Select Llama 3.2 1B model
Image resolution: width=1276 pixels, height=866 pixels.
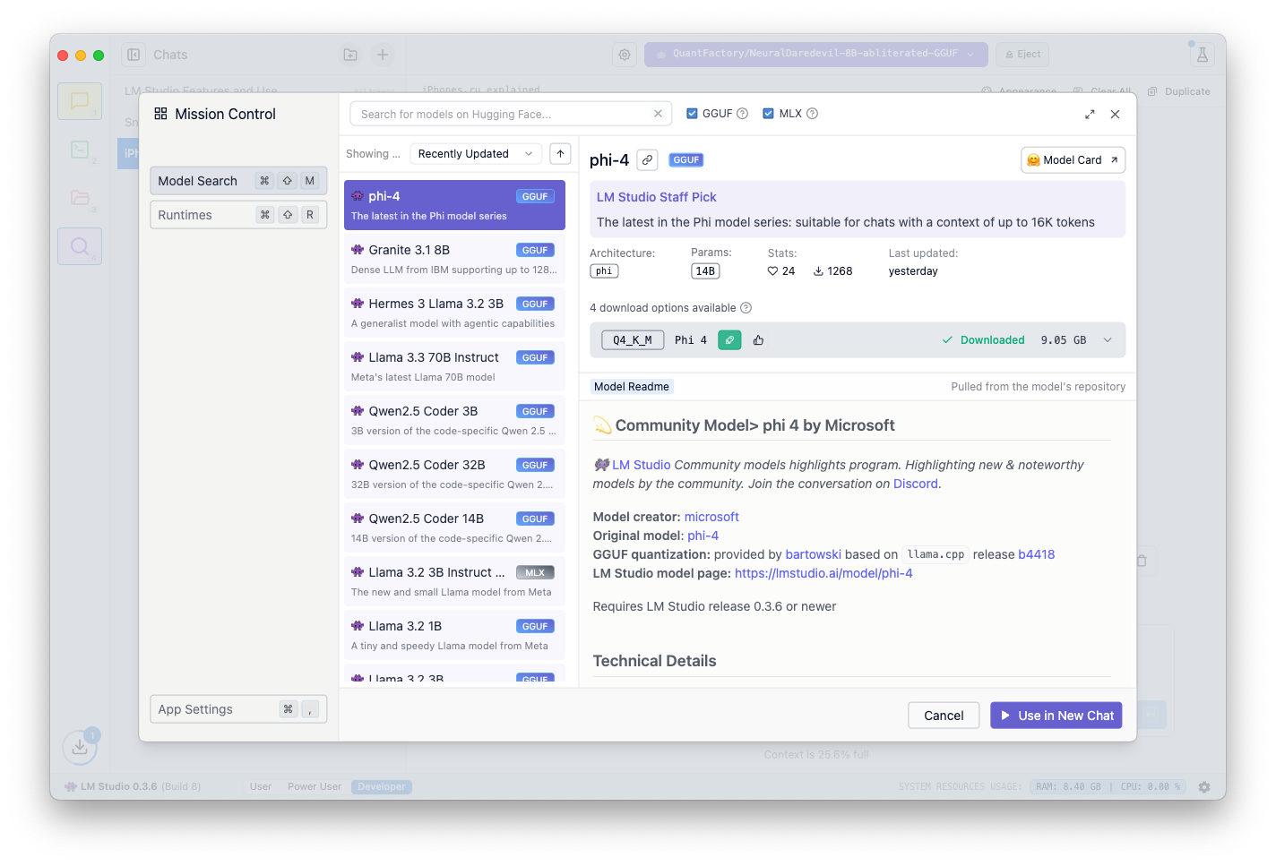coord(454,635)
